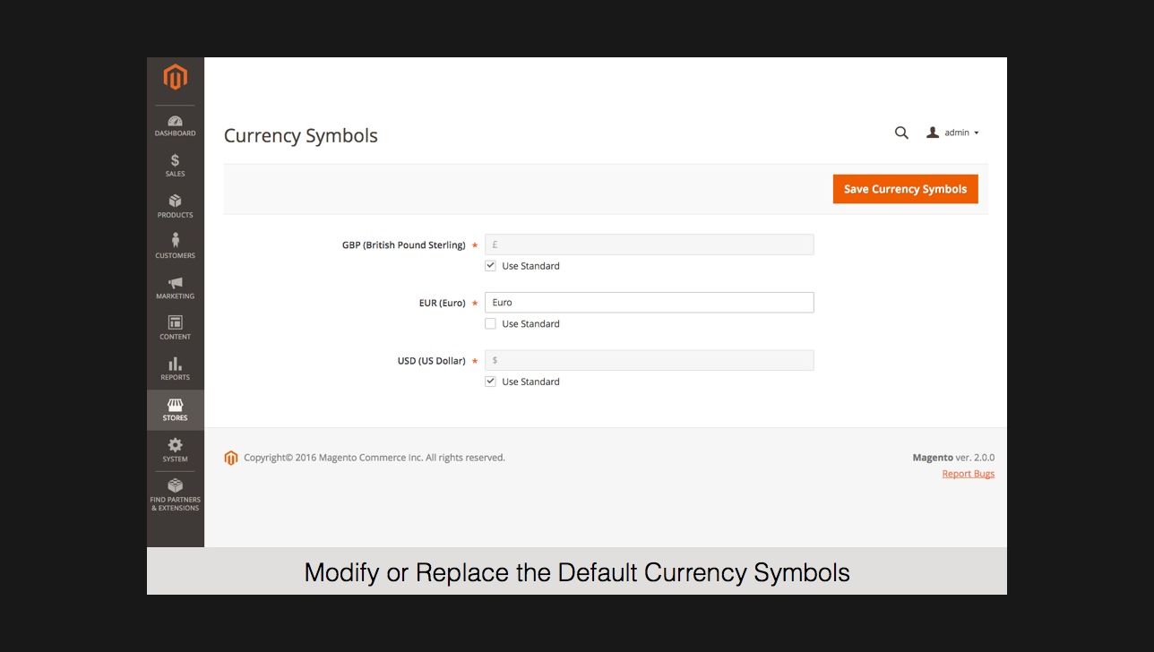Click the Magento logo in footer
The image size is (1154, 652).
(231, 458)
